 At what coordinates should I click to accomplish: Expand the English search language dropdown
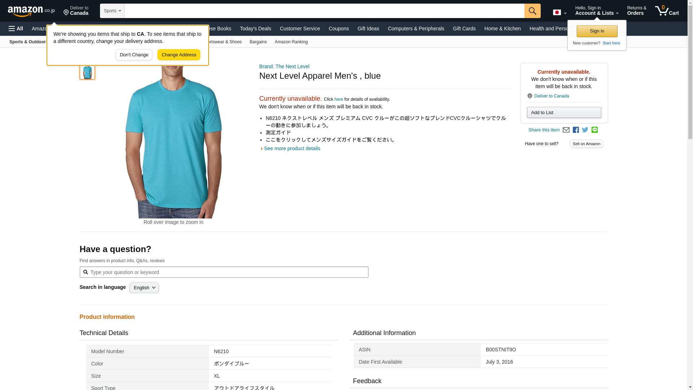144,288
